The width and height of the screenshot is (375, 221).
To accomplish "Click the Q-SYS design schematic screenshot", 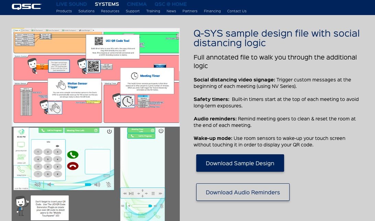I will click(x=96, y=77).
